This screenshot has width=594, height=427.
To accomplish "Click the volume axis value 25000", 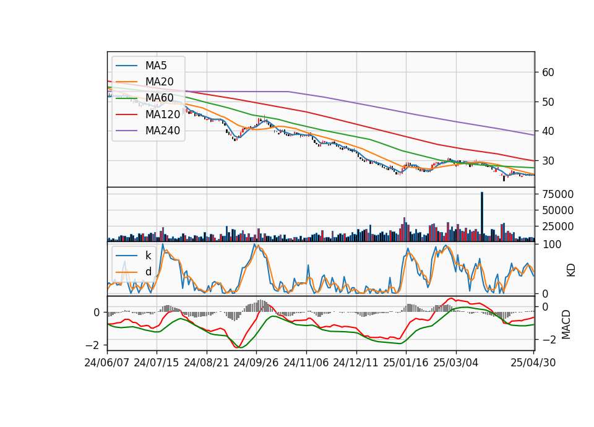I will coord(558,226).
